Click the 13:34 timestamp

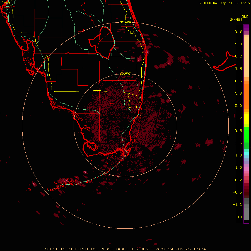click(x=199, y=249)
